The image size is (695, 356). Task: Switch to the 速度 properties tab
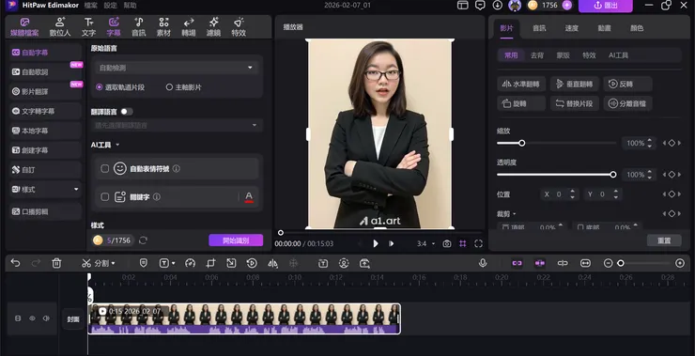tap(571, 28)
